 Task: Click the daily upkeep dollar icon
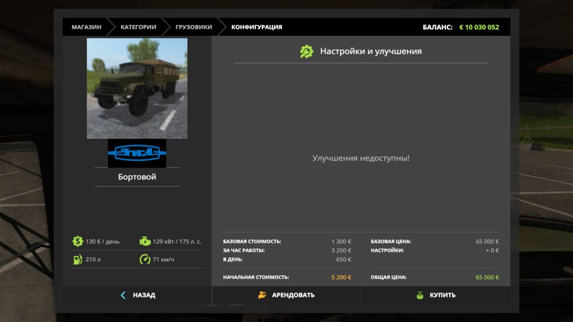[77, 241]
